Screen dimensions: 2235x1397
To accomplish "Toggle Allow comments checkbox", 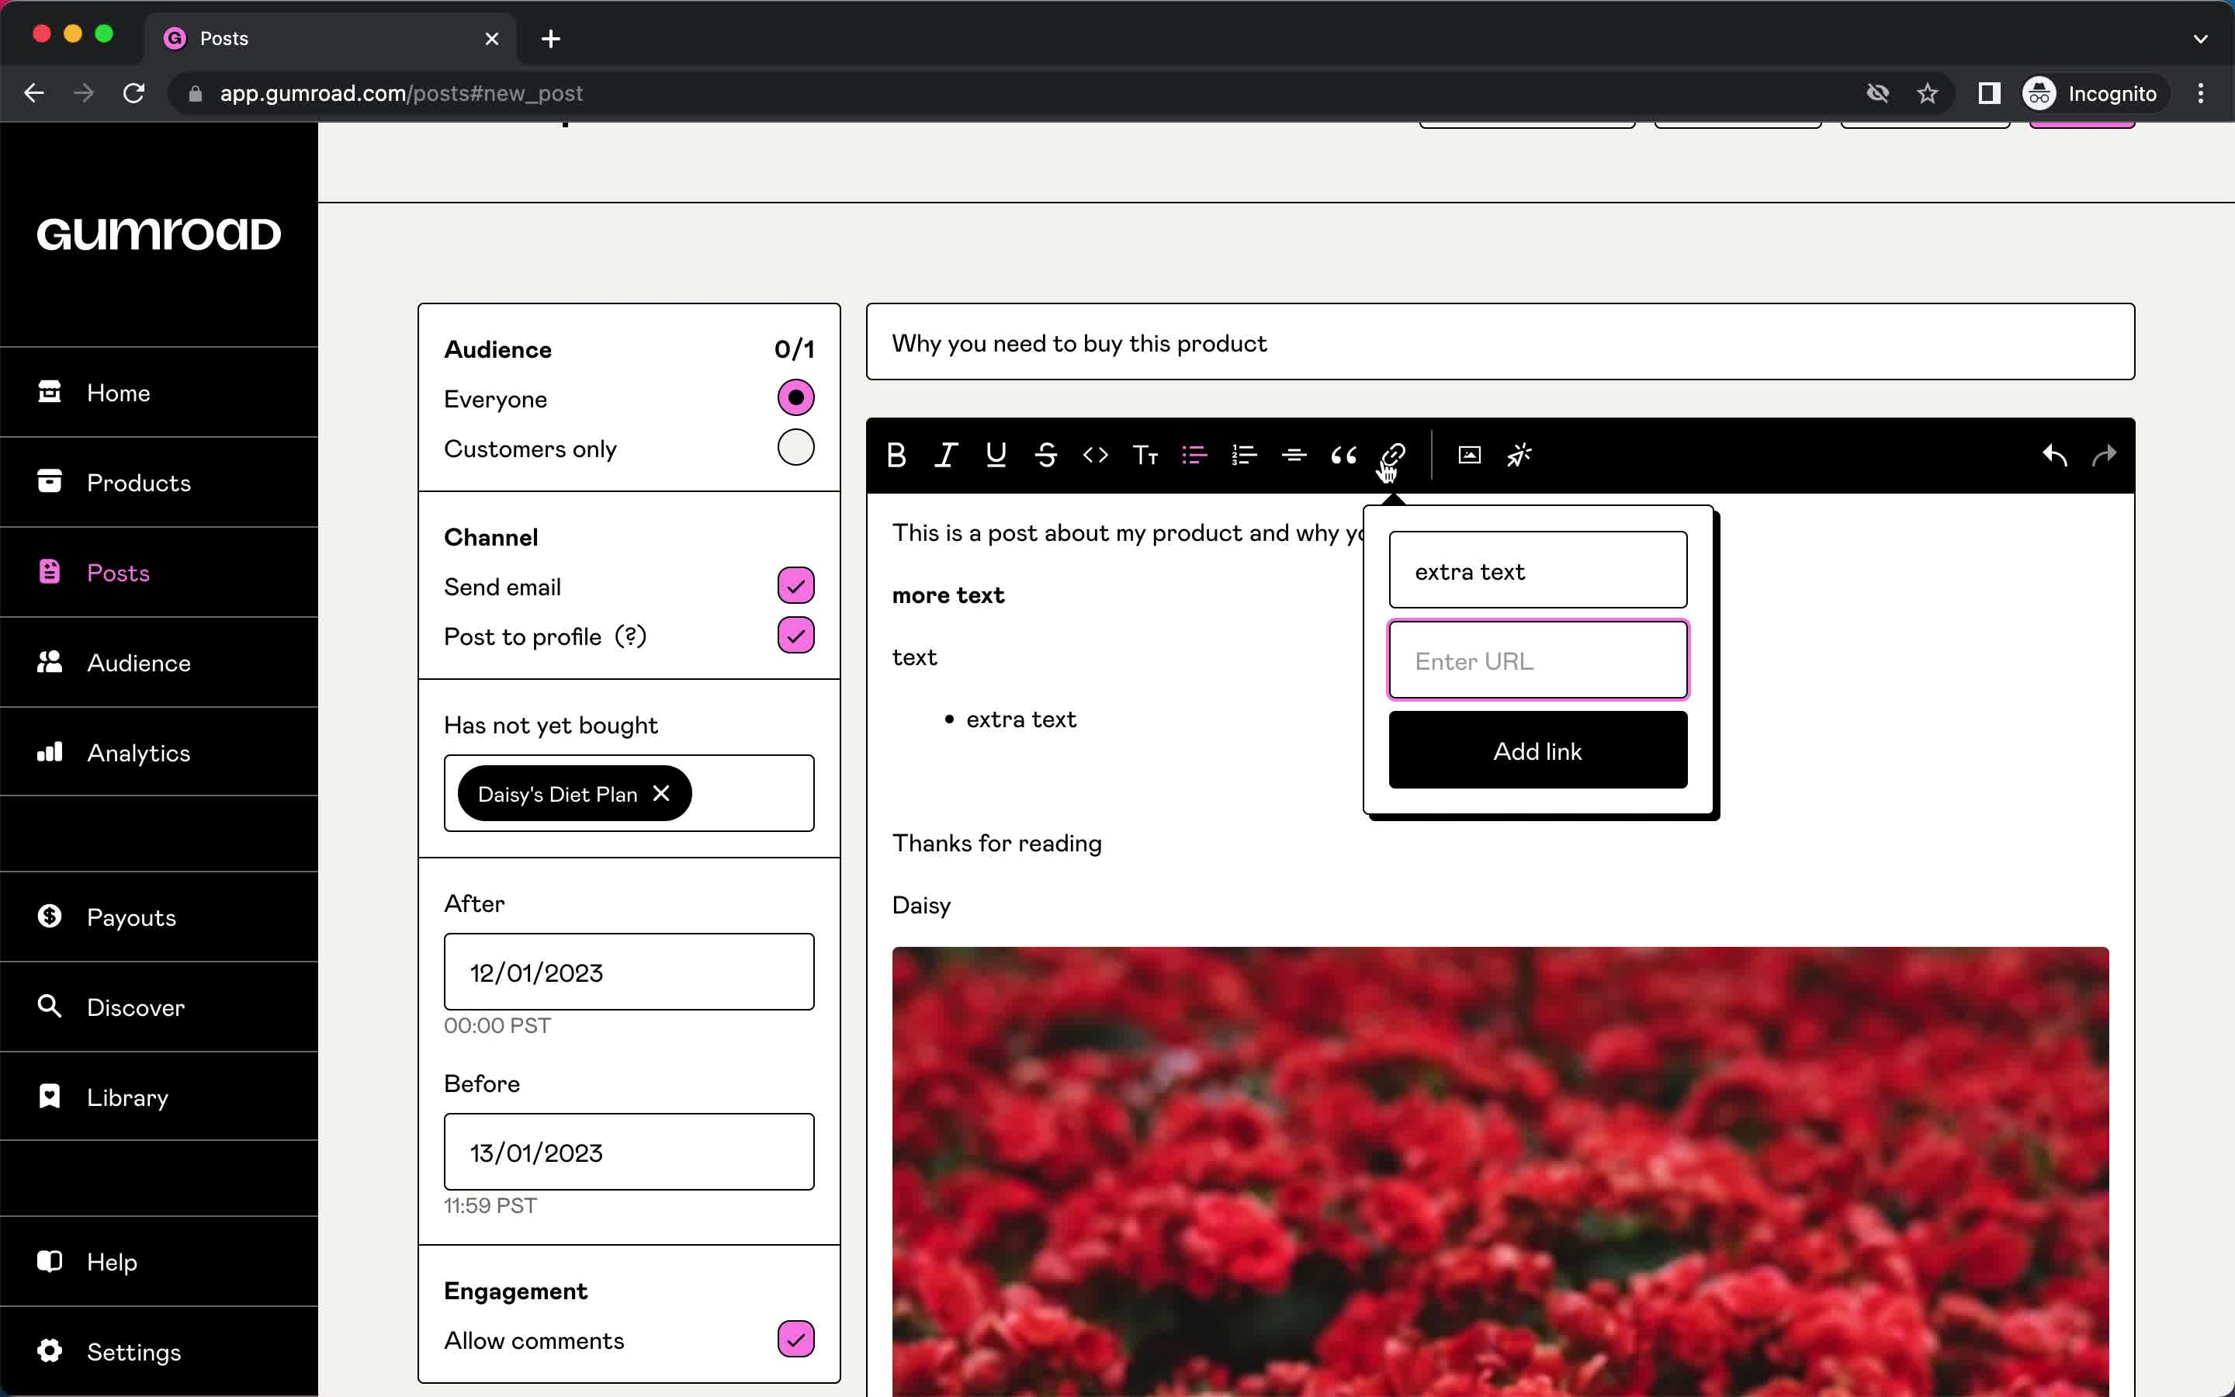I will coord(795,1340).
